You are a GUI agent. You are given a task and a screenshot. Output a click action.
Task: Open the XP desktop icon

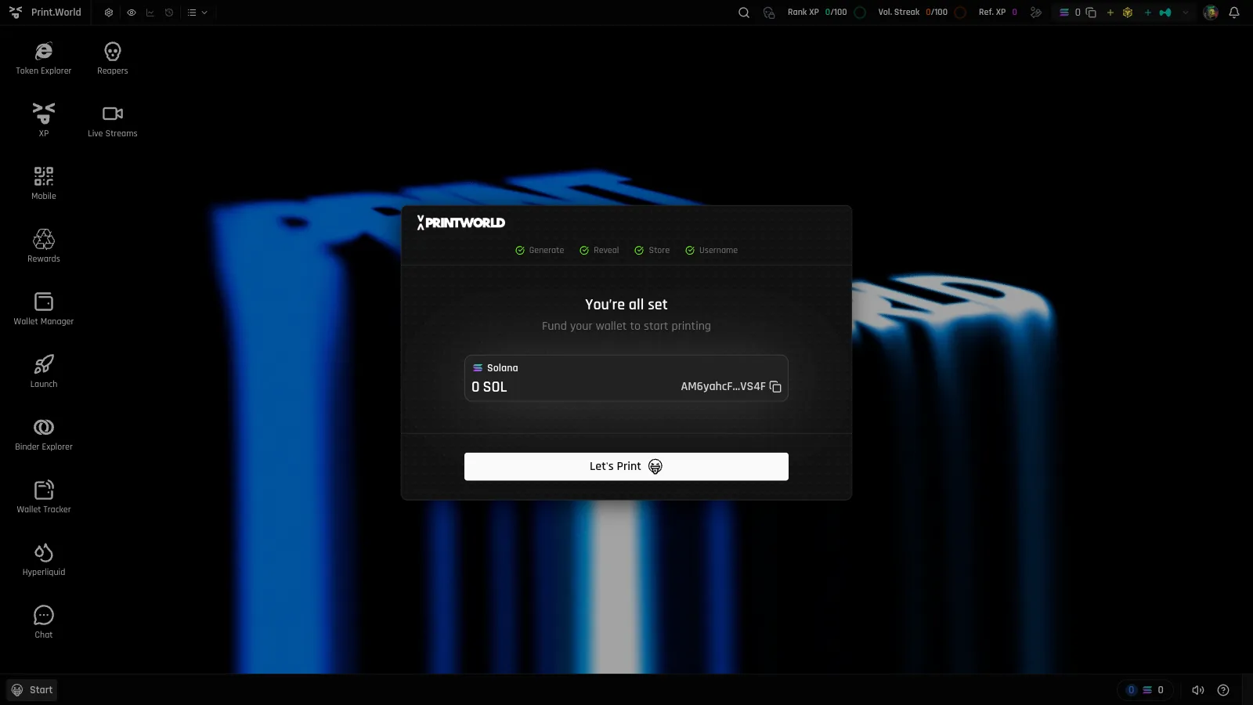[44, 121]
